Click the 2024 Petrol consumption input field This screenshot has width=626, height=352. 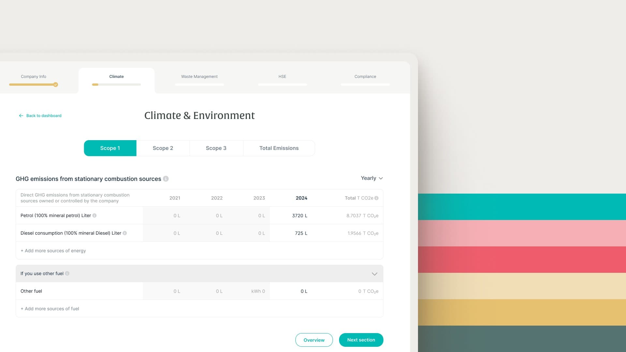(300, 215)
